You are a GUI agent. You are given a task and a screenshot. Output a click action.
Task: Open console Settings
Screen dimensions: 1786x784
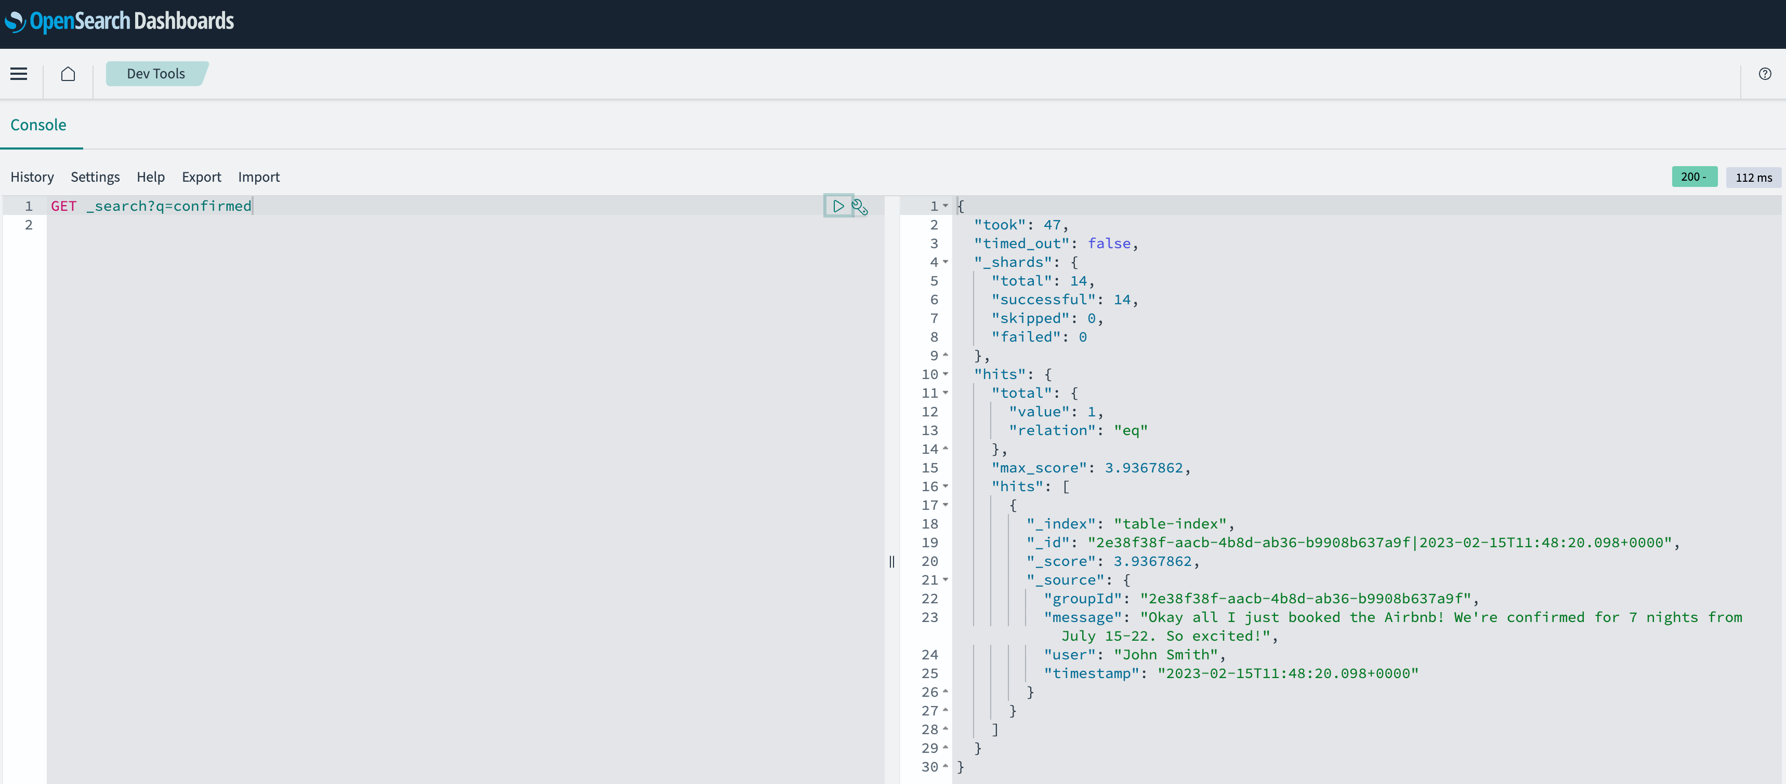tap(95, 177)
